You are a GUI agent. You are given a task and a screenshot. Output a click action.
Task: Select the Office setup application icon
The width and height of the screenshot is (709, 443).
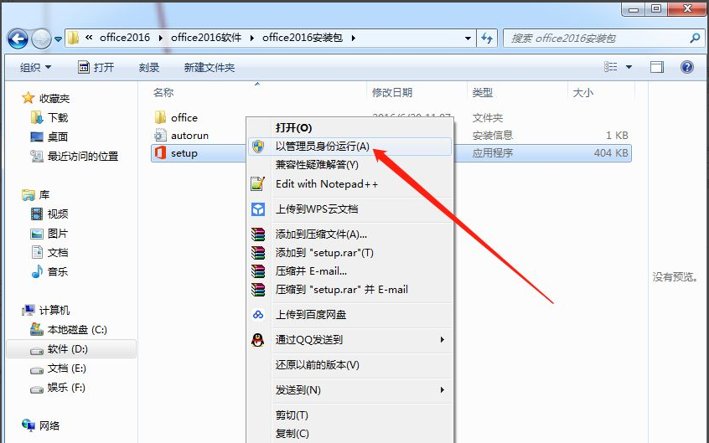[x=161, y=153]
